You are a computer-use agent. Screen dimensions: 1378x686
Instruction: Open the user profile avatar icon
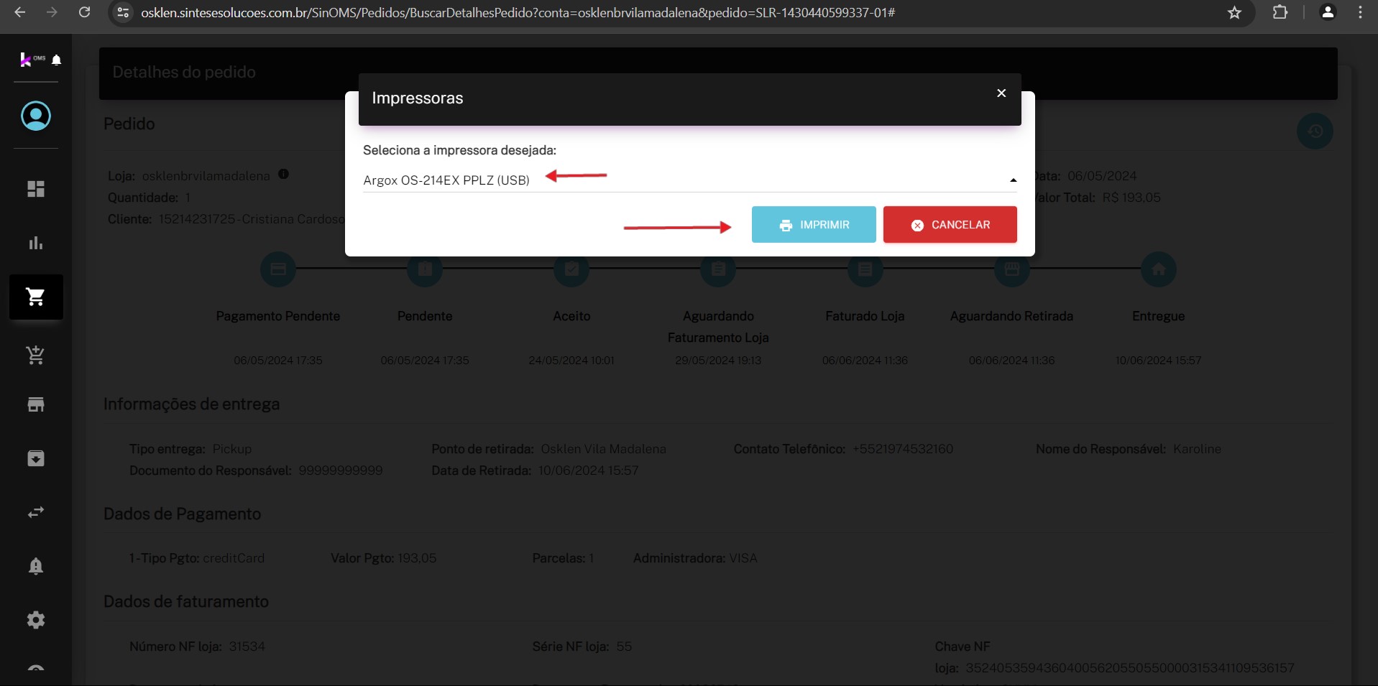[x=36, y=116]
